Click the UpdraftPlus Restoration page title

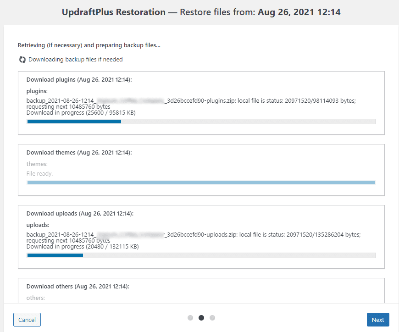[201, 12]
